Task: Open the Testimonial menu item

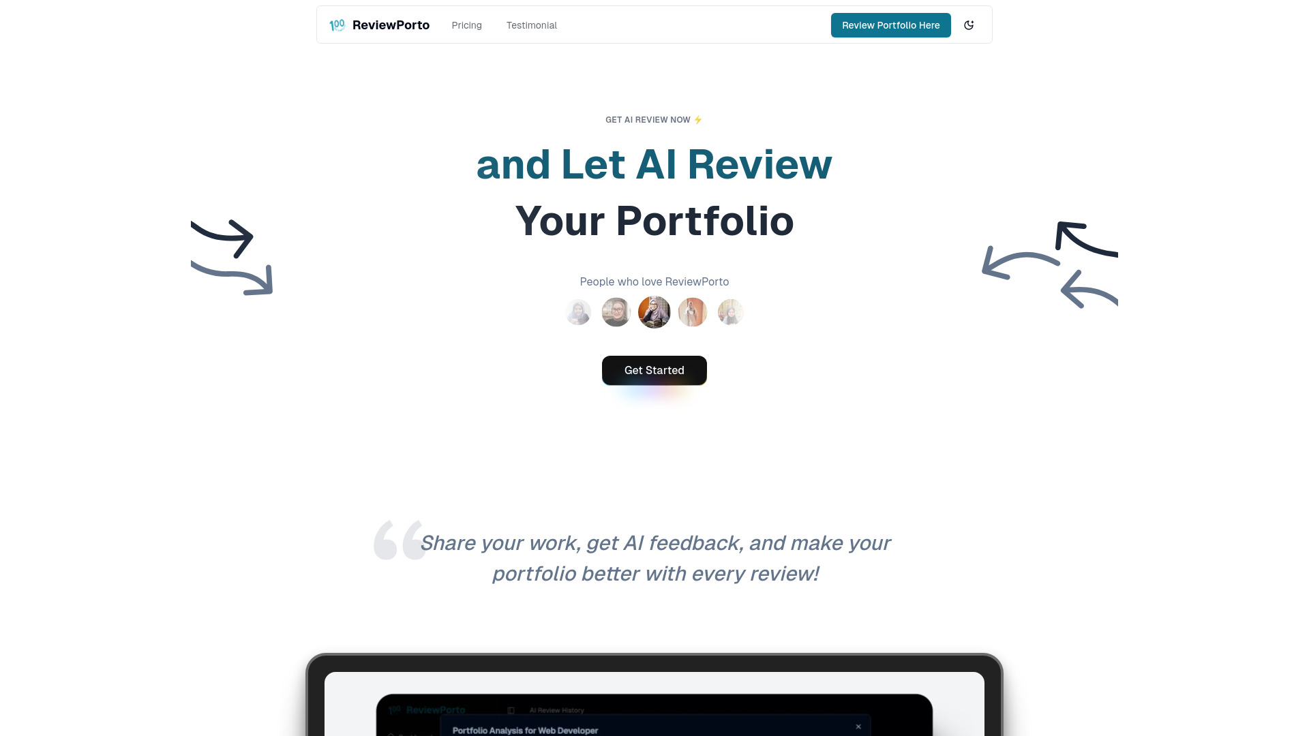Action: click(531, 25)
